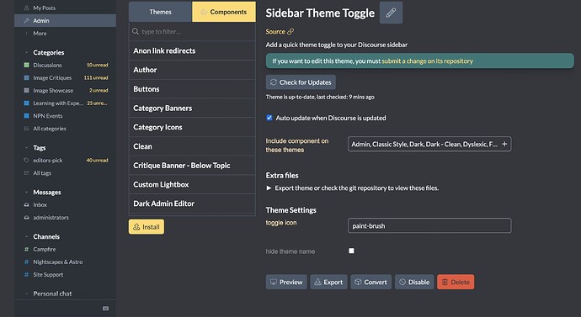Toggle Auto update when Discourse is updated
581x317 pixels.
(269, 118)
